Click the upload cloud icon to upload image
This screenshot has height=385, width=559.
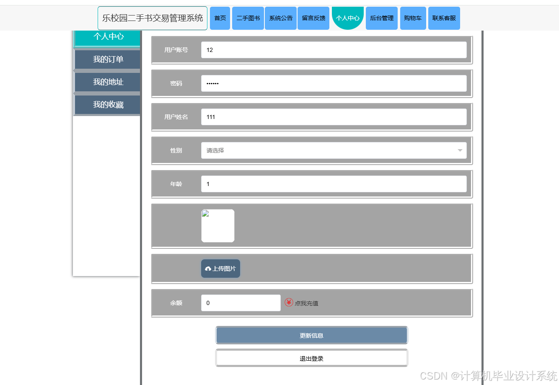click(x=208, y=268)
